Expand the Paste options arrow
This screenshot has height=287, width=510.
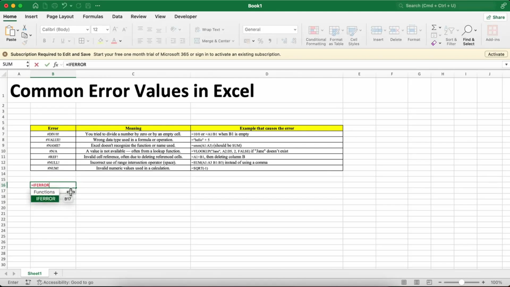(18, 30)
